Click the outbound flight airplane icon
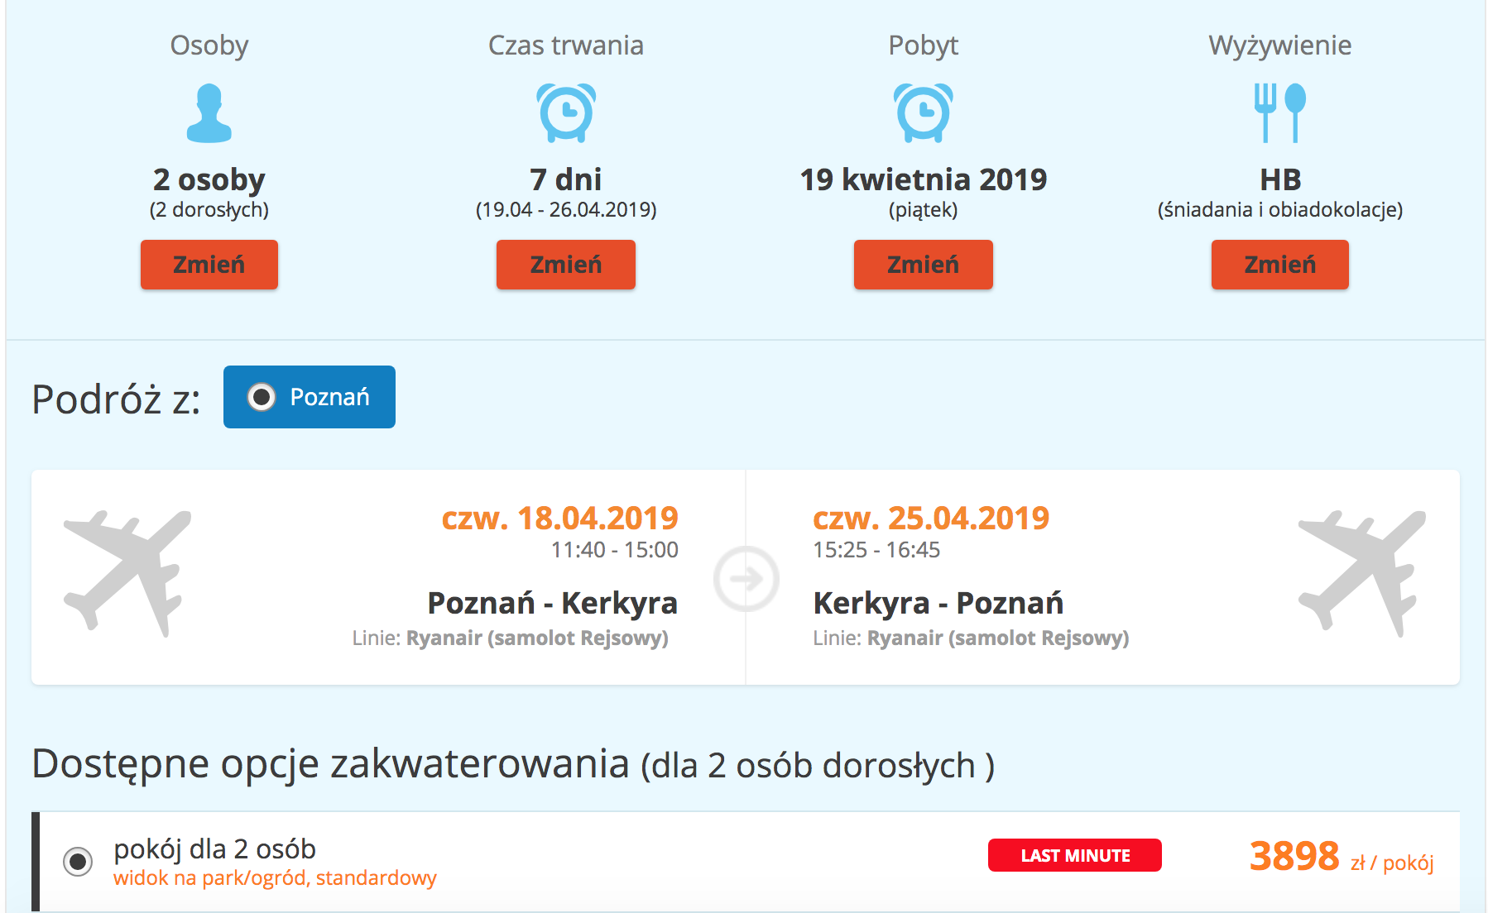Viewport: 1488px width, 913px height. pyautogui.click(x=127, y=574)
